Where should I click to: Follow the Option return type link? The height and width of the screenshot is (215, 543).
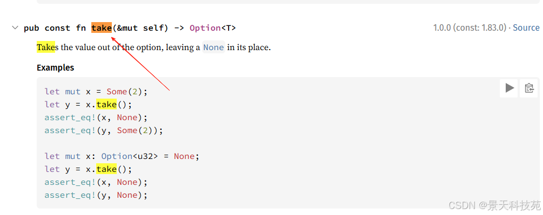point(205,28)
